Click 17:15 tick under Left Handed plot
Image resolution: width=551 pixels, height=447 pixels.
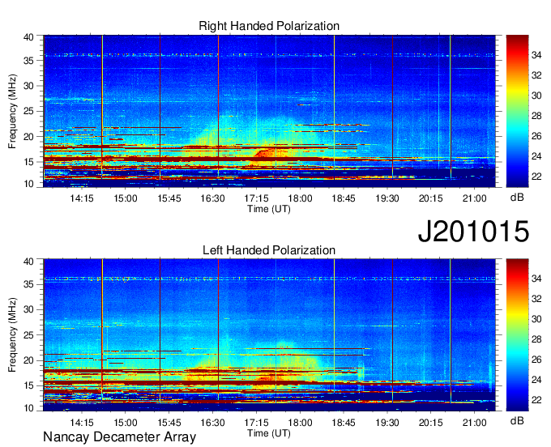(256, 422)
